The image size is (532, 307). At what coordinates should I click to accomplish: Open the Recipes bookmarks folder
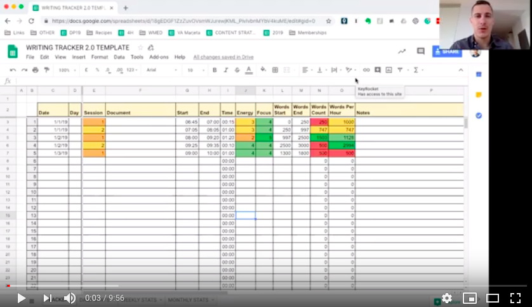click(x=100, y=33)
